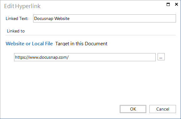Click the "Linked to" section heading
The height and width of the screenshot is (119, 181).
point(16,31)
